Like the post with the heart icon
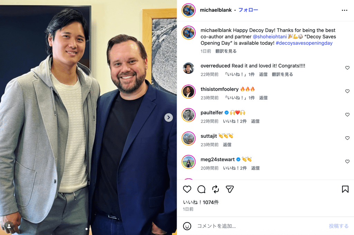 coord(187,189)
